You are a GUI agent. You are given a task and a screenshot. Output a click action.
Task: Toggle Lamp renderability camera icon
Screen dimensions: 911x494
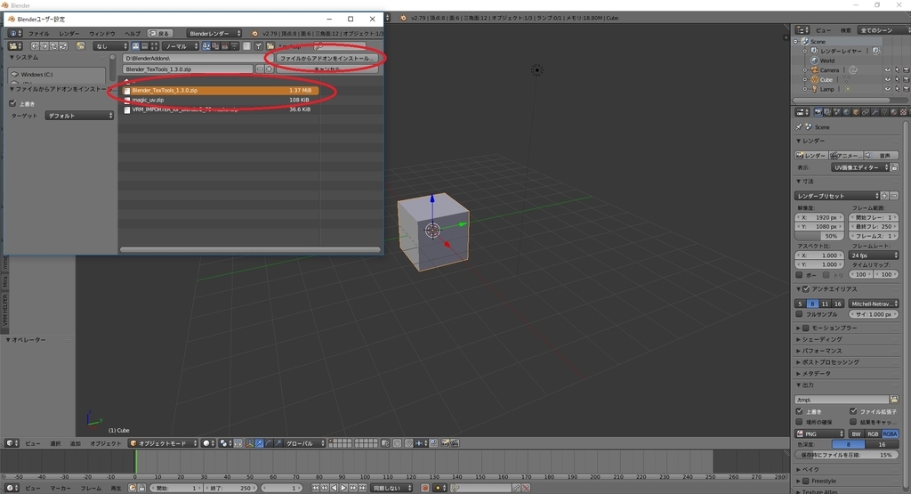[906, 89]
